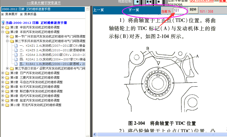Go to next page with 下一页
Screen dimensions: 227x137
[134, 10]
